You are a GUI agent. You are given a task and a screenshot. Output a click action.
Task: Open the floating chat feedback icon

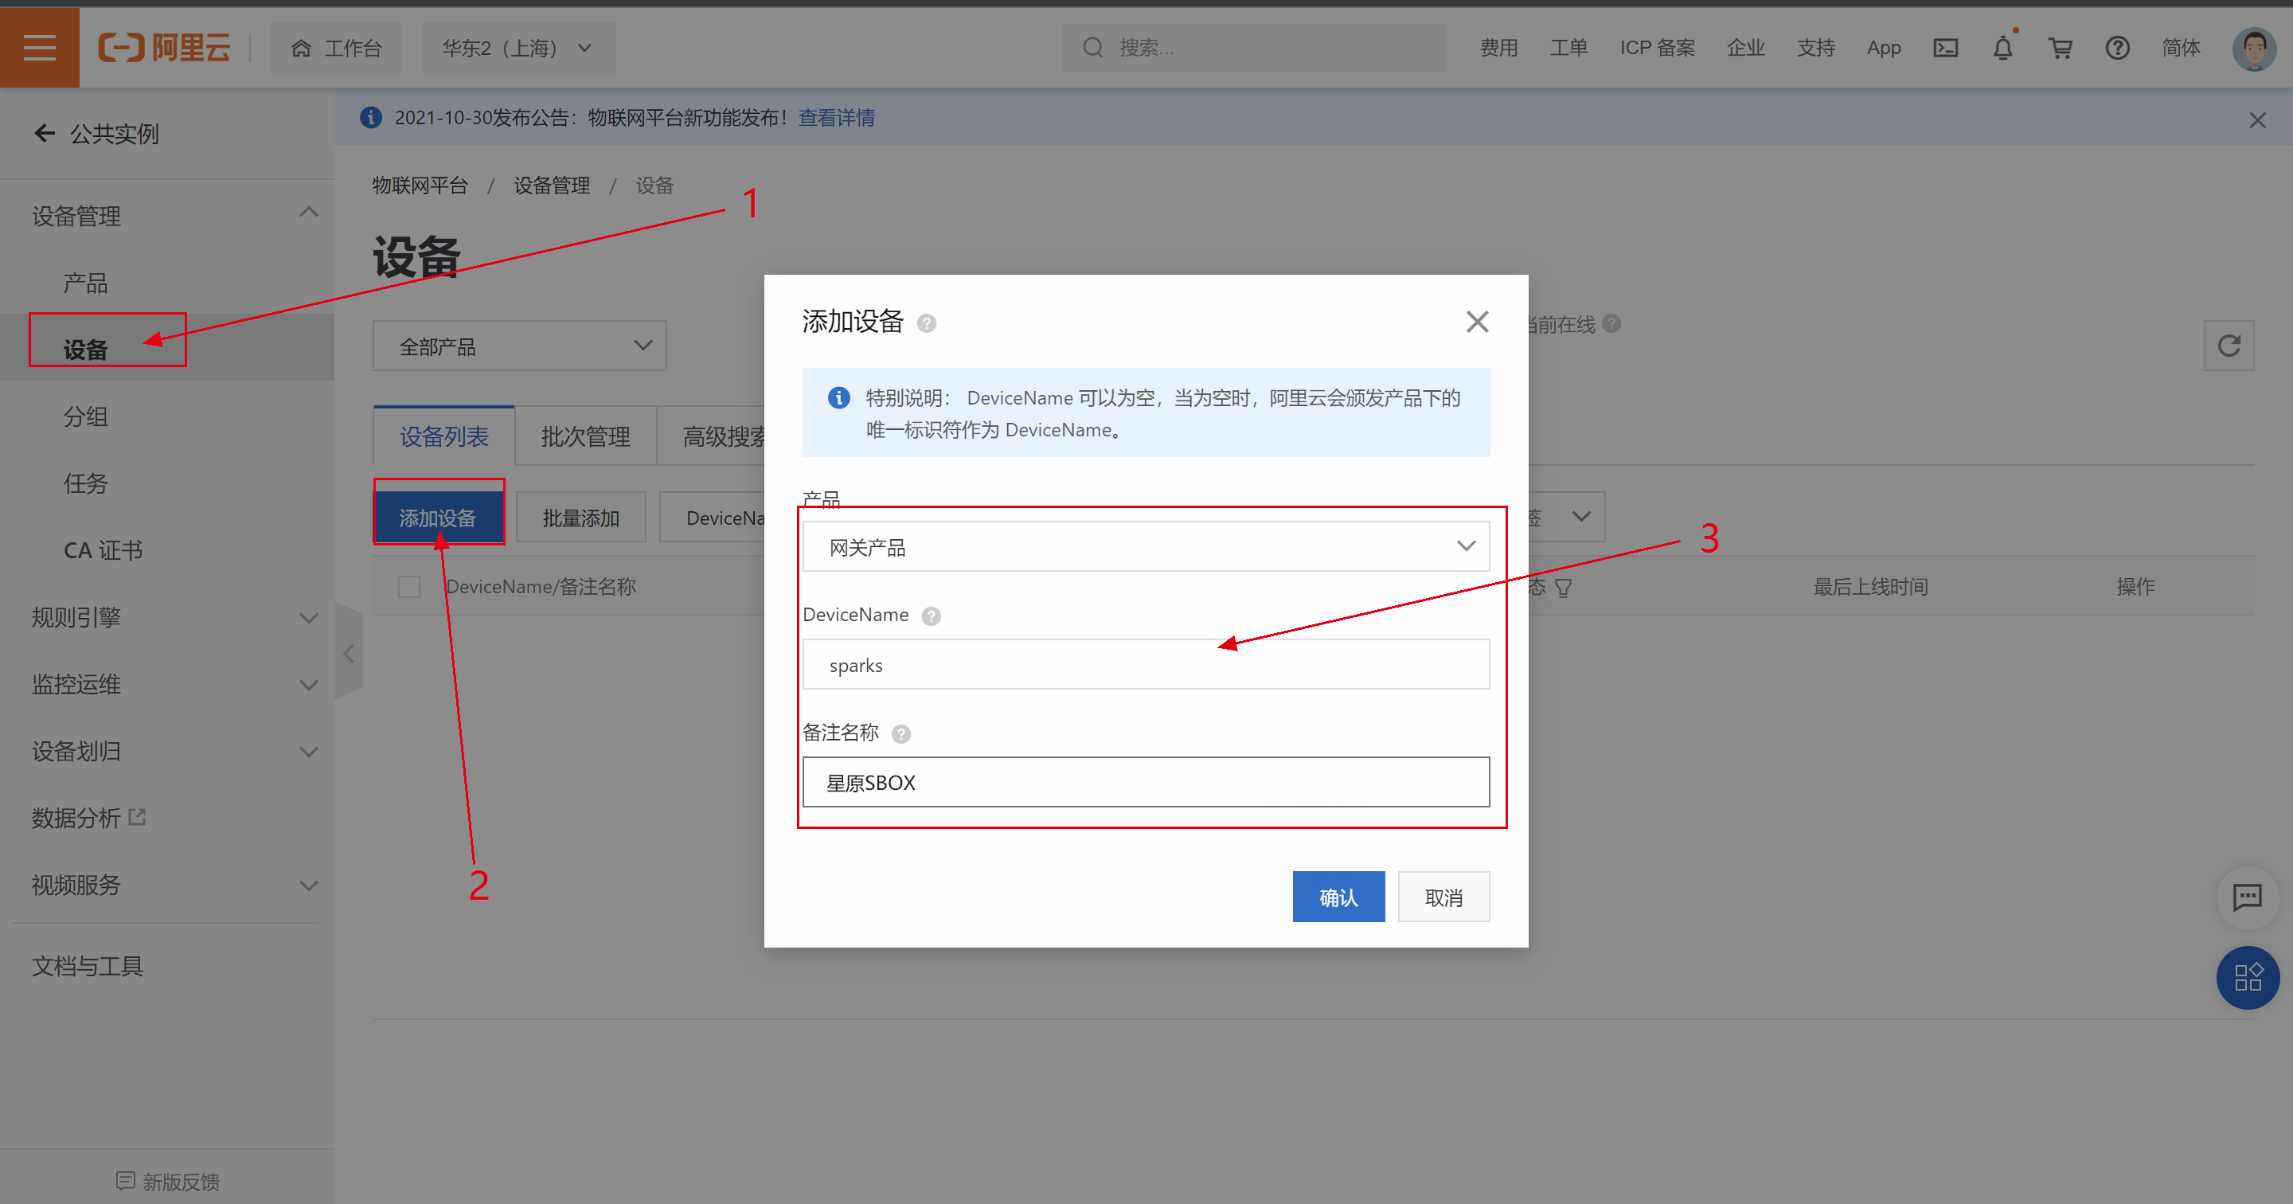click(2247, 897)
